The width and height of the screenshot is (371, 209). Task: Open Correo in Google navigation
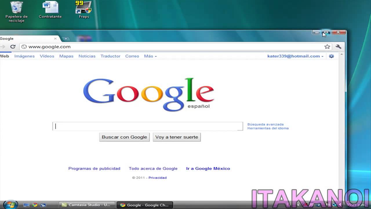pos(132,56)
